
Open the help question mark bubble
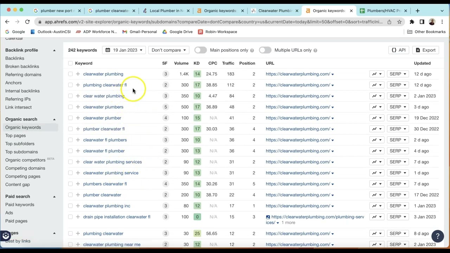438,236
